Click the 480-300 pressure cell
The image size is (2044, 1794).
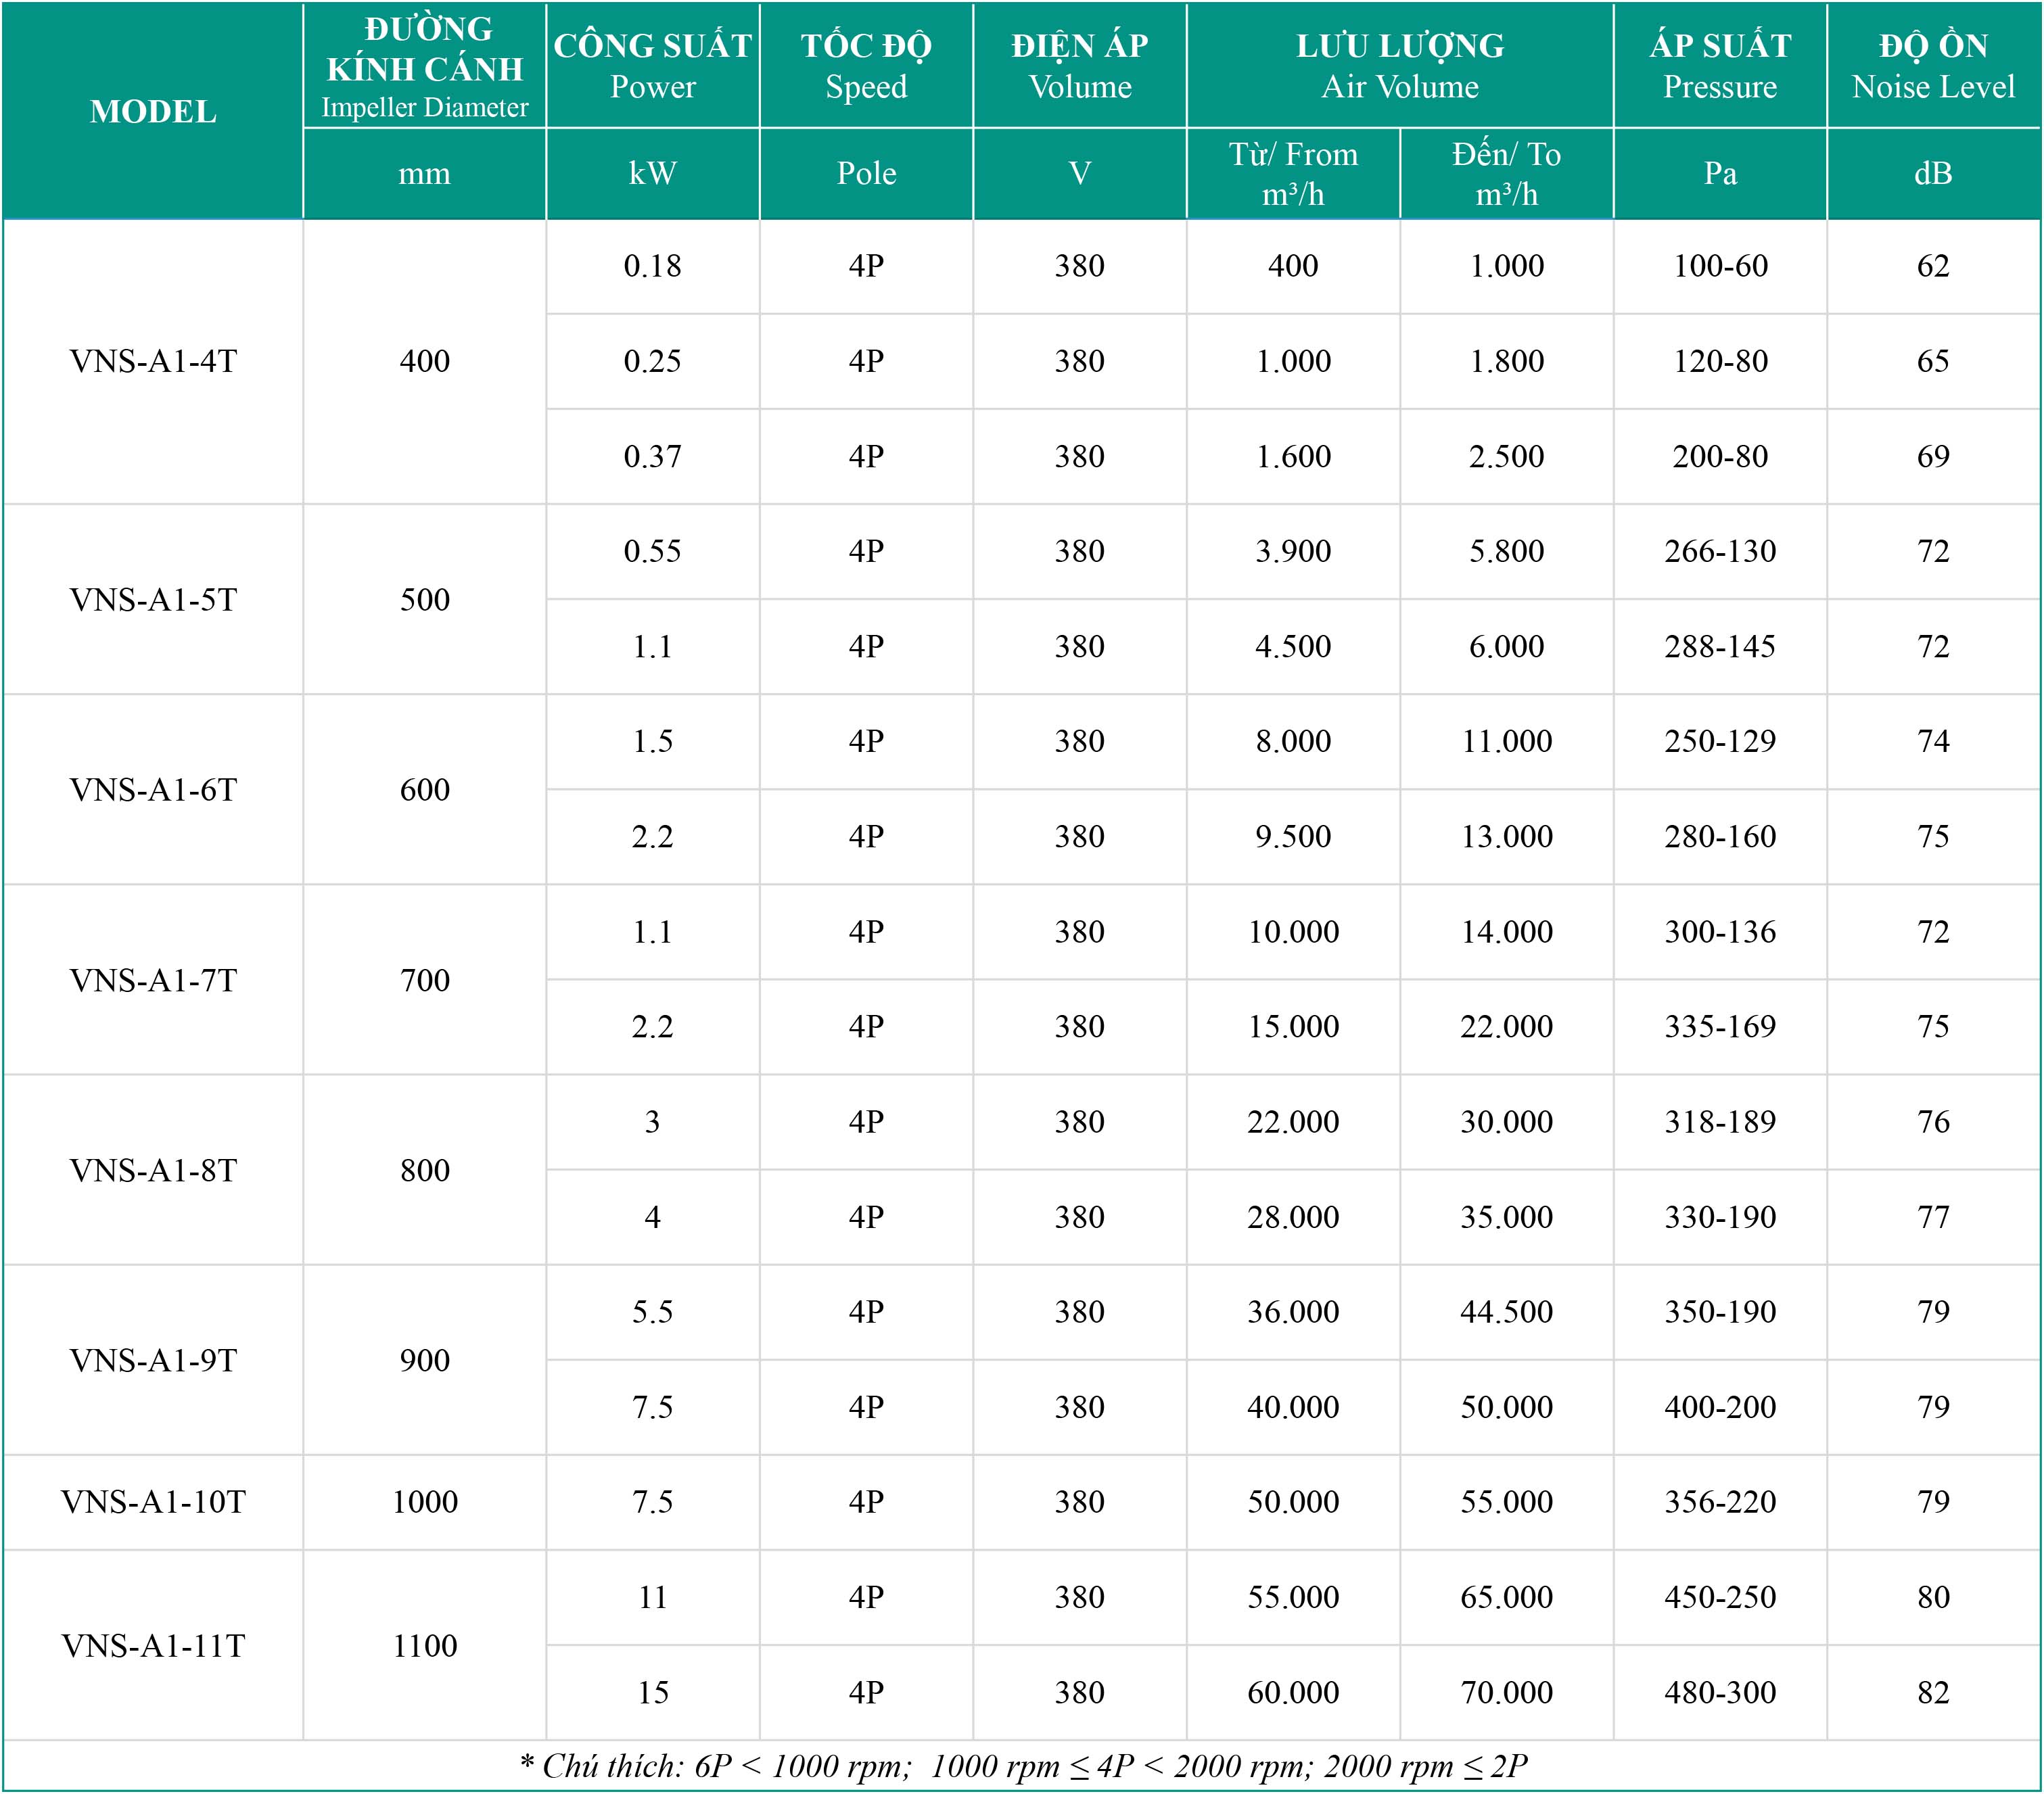(x=1720, y=1692)
